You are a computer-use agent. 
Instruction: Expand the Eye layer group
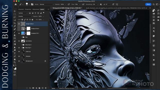click(21, 37)
